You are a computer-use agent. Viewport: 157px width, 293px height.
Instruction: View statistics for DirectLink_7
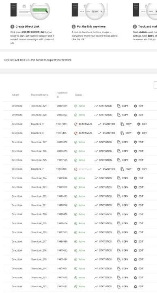click(x=107, y=169)
